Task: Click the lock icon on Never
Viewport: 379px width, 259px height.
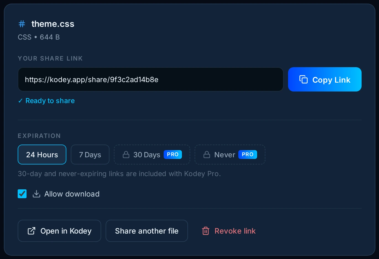Action: pos(207,155)
